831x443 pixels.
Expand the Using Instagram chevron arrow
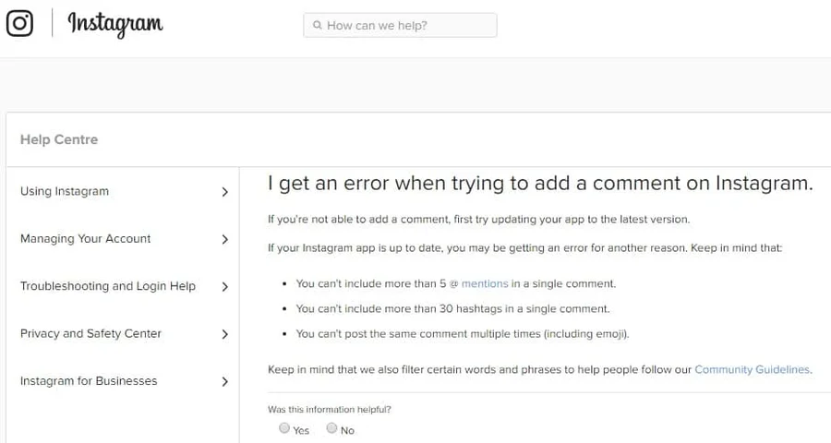(224, 192)
